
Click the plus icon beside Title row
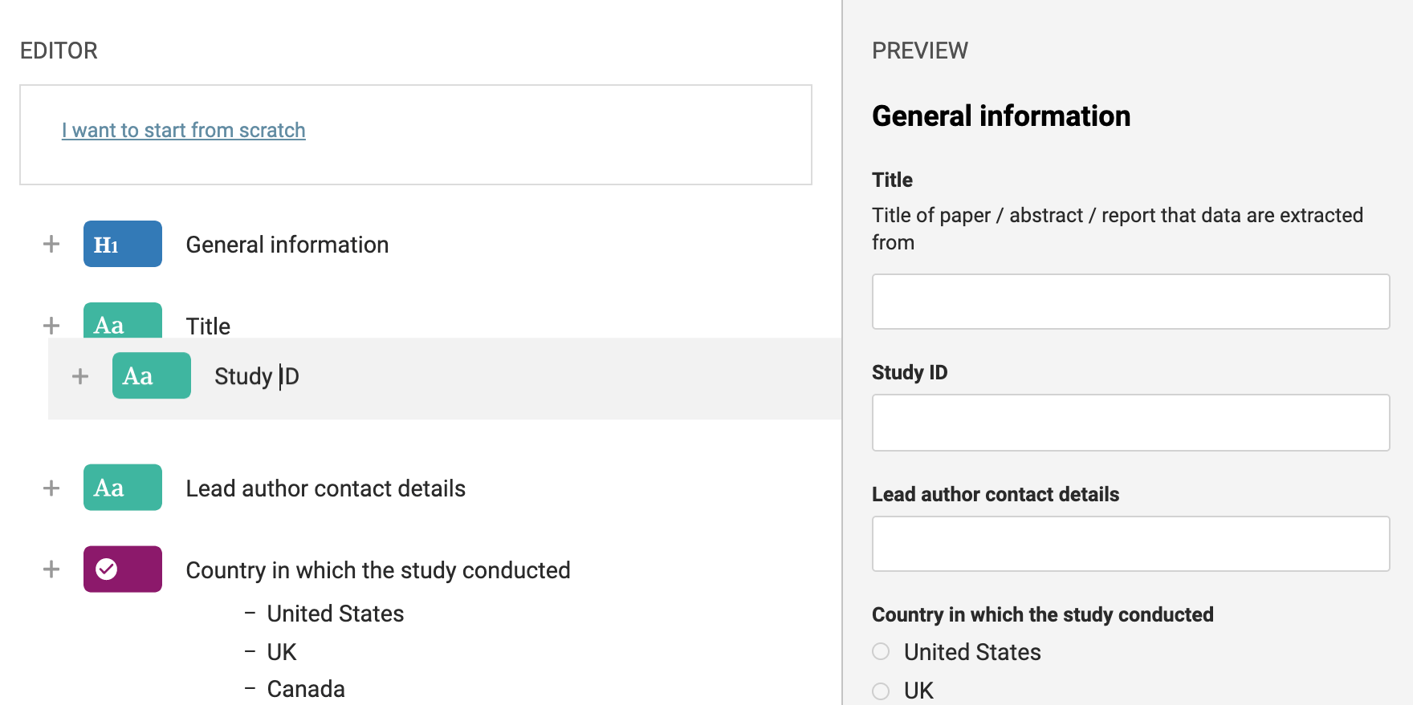tap(51, 326)
